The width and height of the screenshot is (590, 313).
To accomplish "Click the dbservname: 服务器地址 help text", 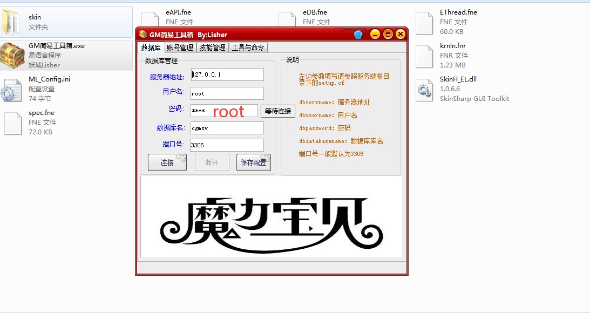I will 335,103.
